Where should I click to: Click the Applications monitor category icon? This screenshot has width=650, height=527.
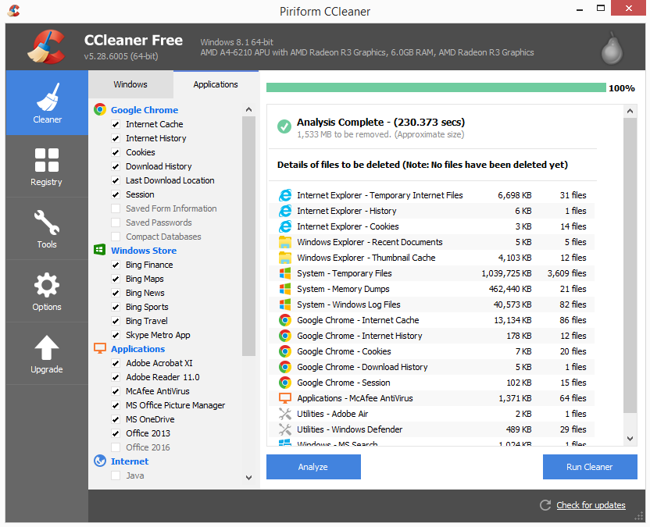[x=100, y=348]
